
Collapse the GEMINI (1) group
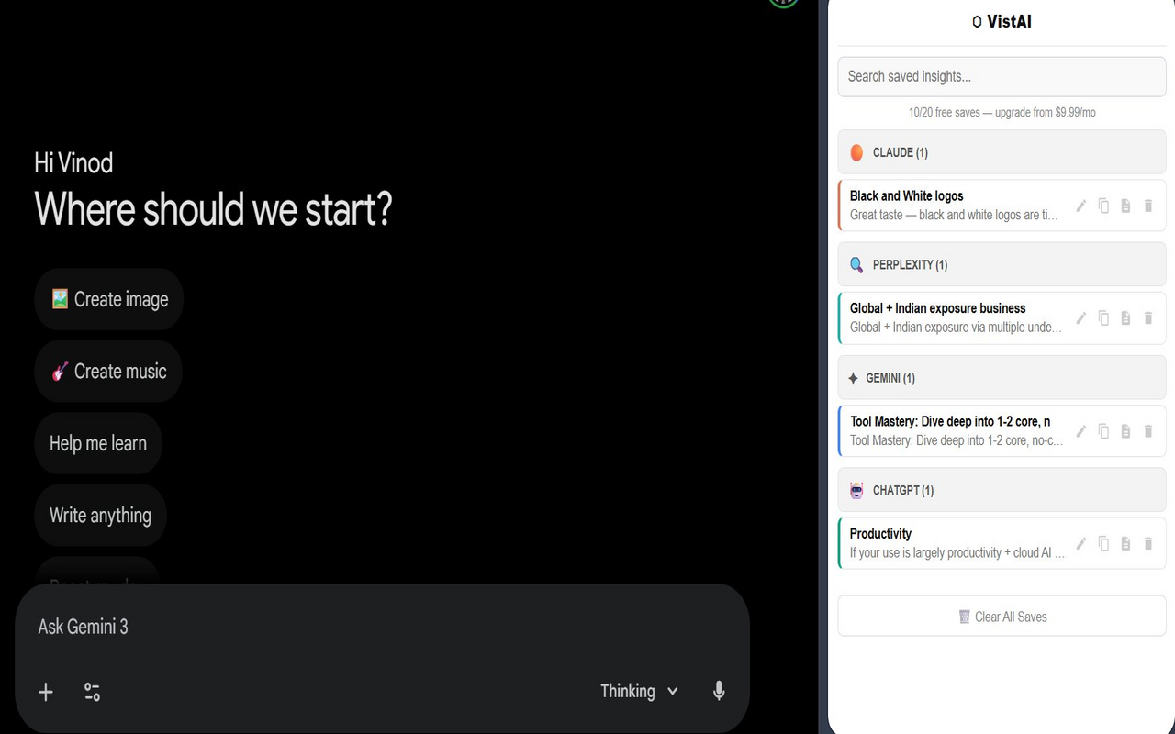coord(1002,378)
